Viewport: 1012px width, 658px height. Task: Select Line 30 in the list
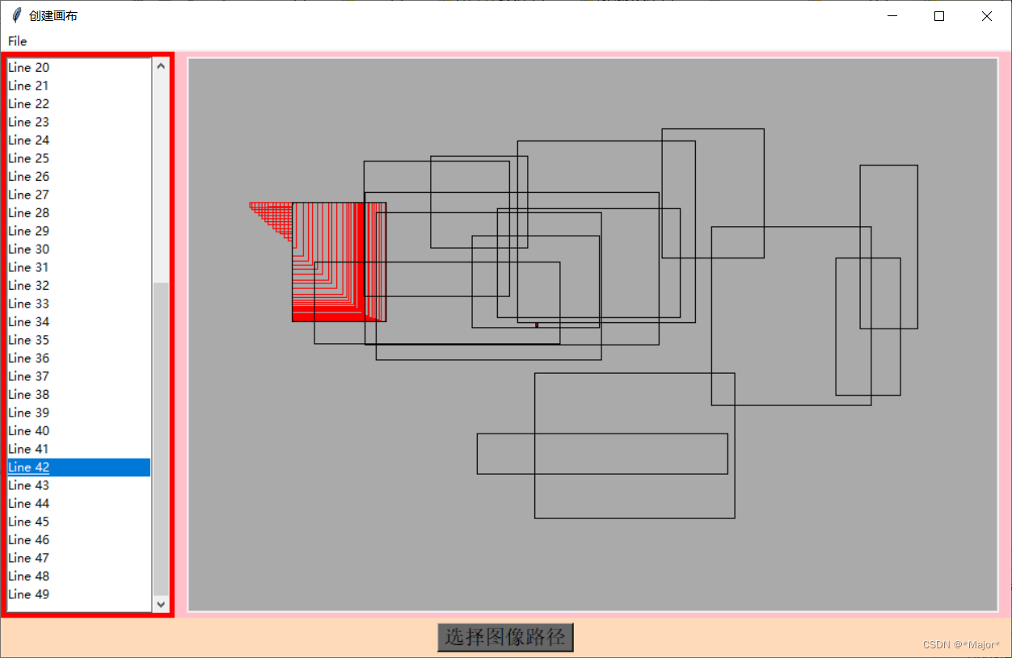click(78, 249)
